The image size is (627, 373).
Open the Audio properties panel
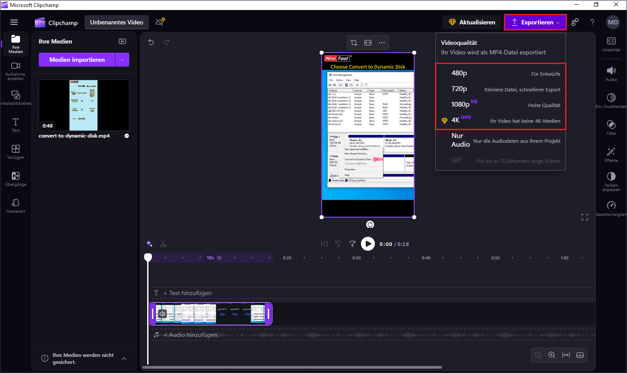click(611, 74)
